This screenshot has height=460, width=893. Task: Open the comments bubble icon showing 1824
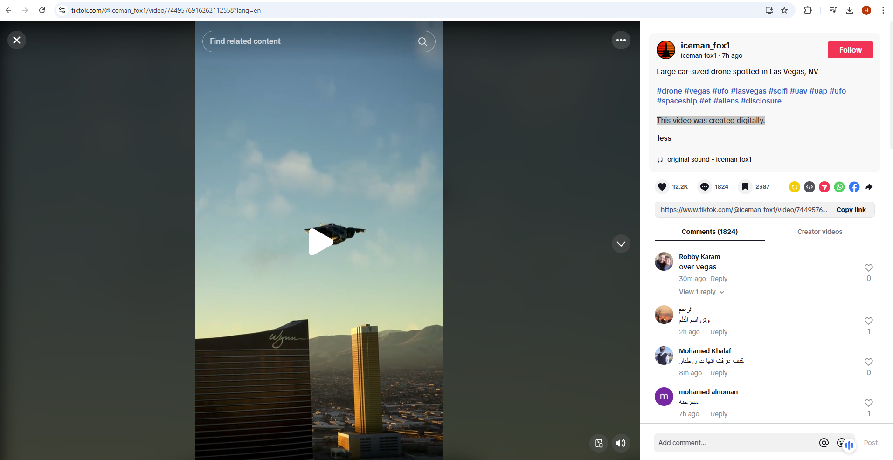[704, 187]
